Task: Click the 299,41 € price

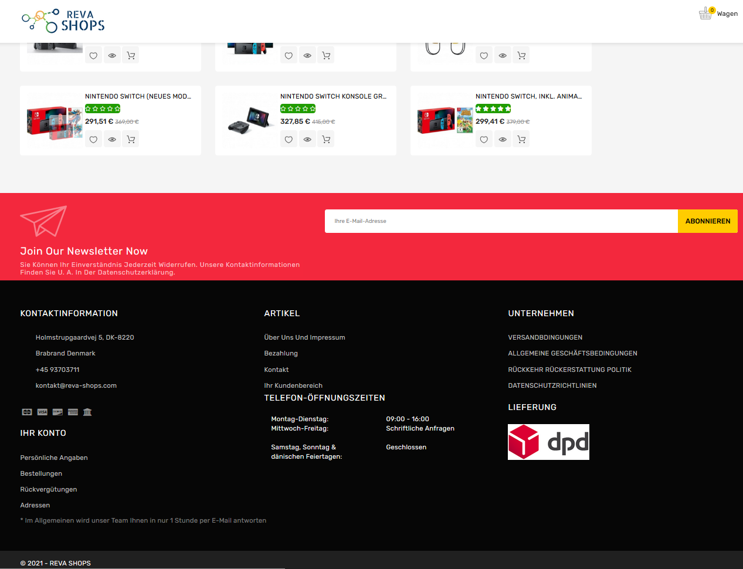Action: coord(490,121)
